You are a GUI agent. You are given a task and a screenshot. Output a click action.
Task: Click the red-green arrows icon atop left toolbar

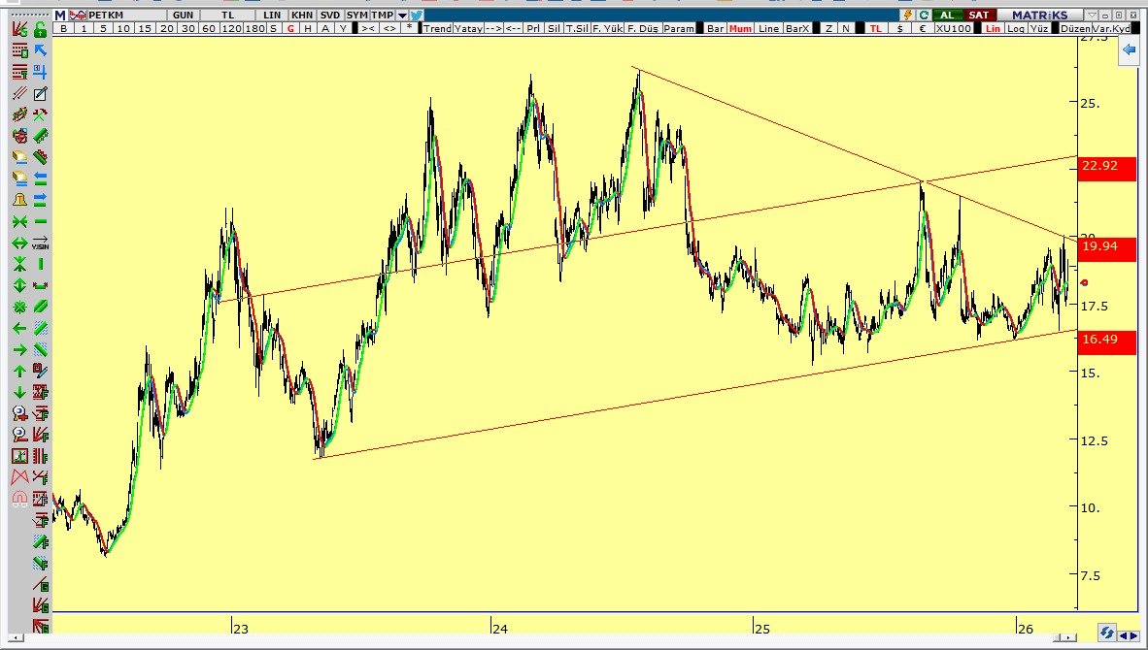point(19,29)
